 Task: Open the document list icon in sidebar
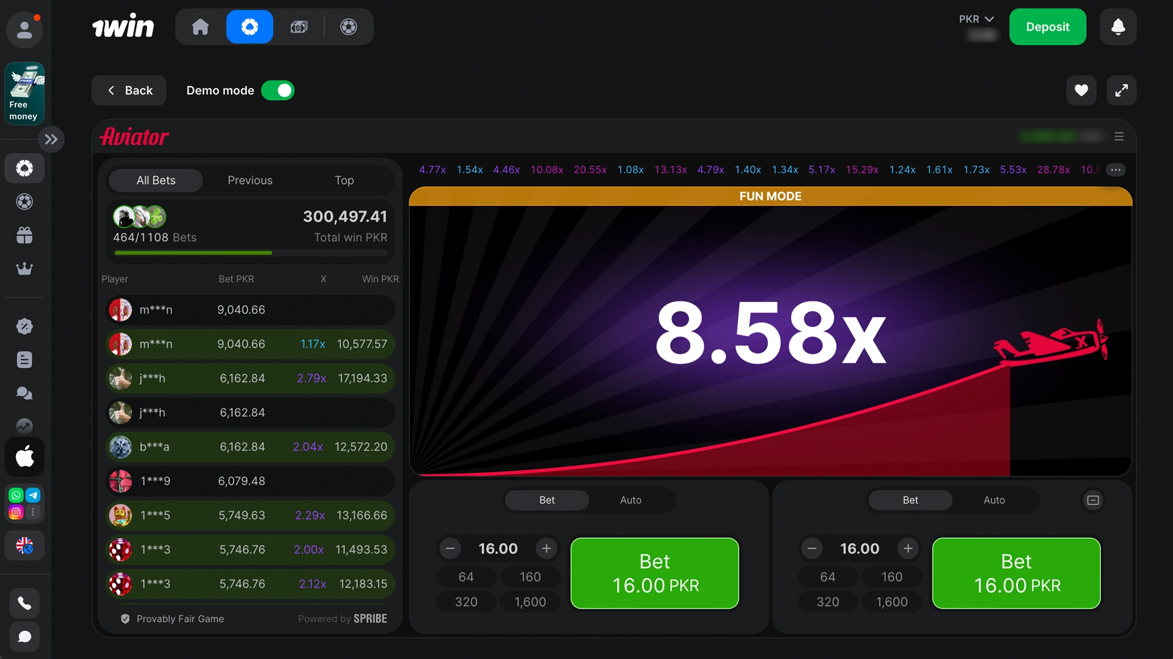(x=24, y=360)
